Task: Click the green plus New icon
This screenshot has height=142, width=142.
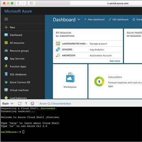Action: 6,27
